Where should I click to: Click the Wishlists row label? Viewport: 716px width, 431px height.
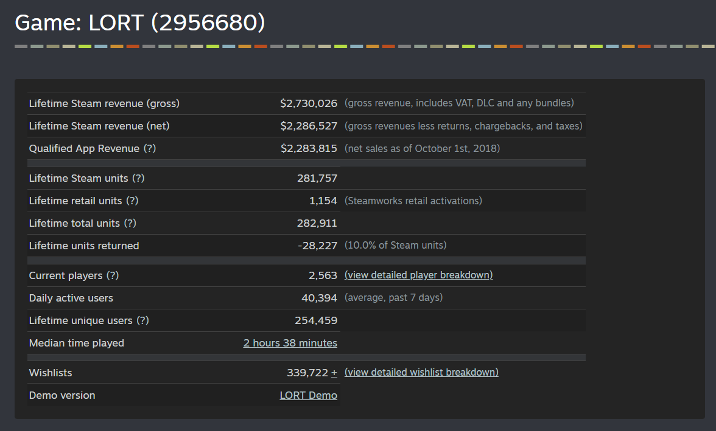50,373
